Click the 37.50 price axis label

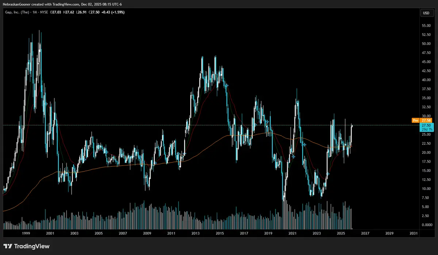tap(426, 89)
